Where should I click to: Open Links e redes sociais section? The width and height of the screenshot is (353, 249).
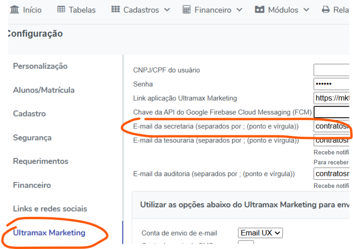point(50,209)
